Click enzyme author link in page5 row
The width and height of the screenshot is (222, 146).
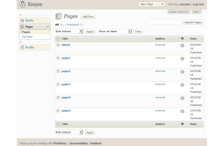pyautogui.click(x=160, y=111)
